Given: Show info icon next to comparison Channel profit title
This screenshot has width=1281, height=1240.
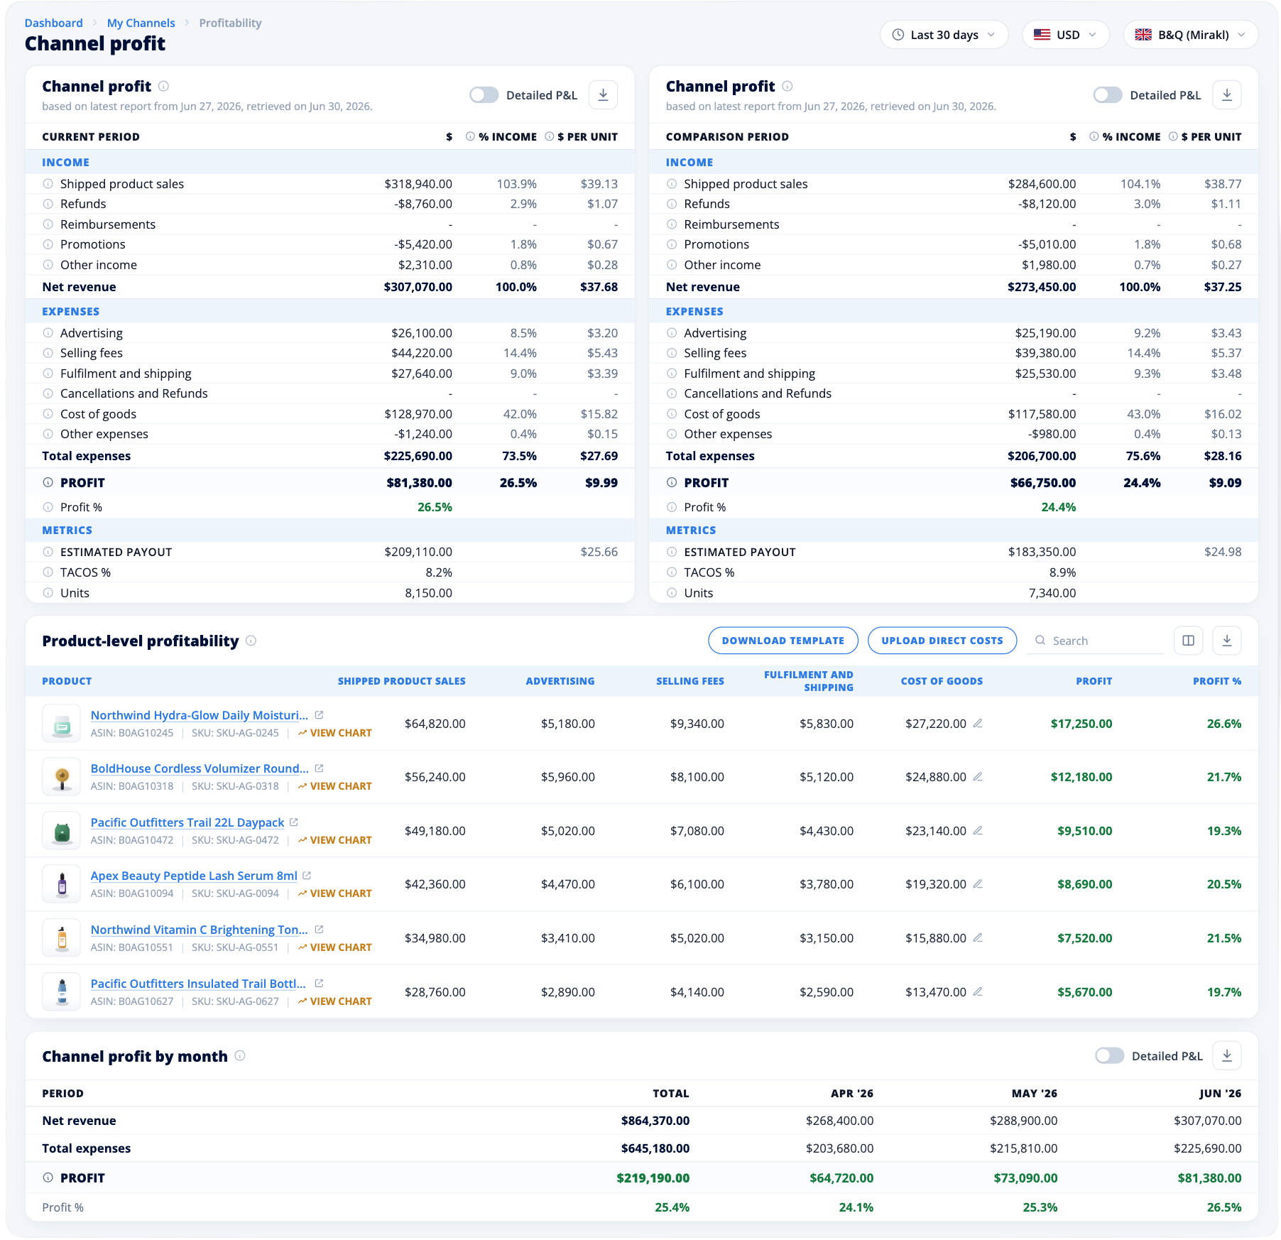Looking at the screenshot, I should (x=787, y=86).
